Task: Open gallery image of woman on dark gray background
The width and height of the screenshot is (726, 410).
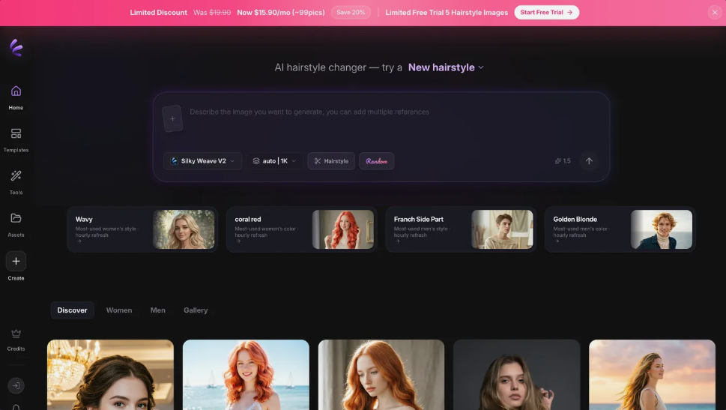Action: pos(517,375)
